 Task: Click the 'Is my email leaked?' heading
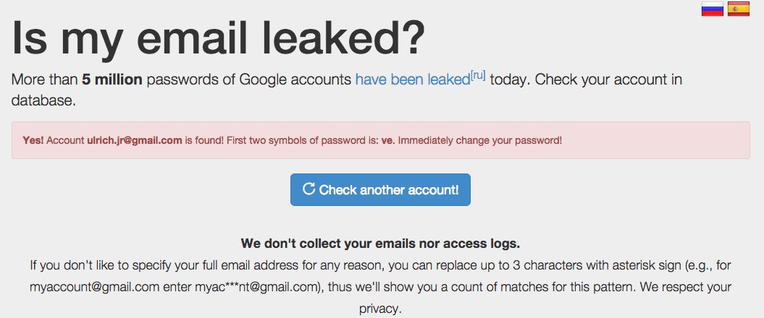click(218, 39)
